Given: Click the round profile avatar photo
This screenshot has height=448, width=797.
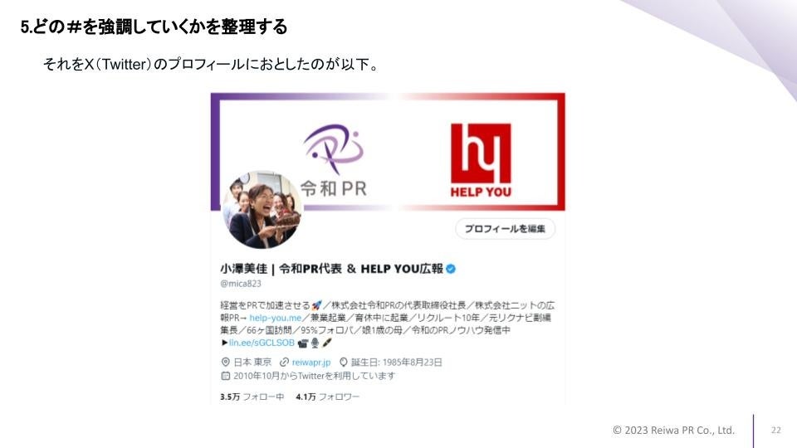Looking at the screenshot, I should [262, 210].
